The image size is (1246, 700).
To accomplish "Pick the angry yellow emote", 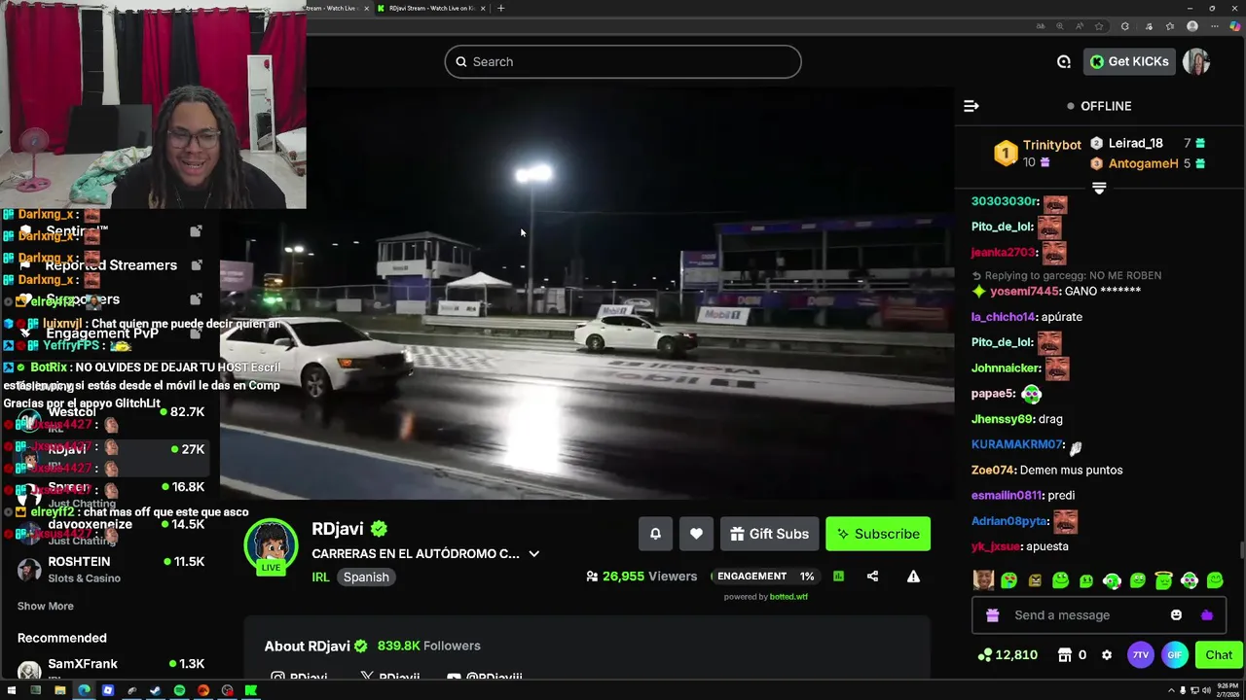I will point(1035,580).
